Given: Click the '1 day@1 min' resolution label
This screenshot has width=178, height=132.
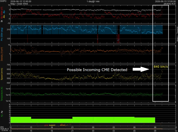Looking at the screenshot, I should pos(93,2).
